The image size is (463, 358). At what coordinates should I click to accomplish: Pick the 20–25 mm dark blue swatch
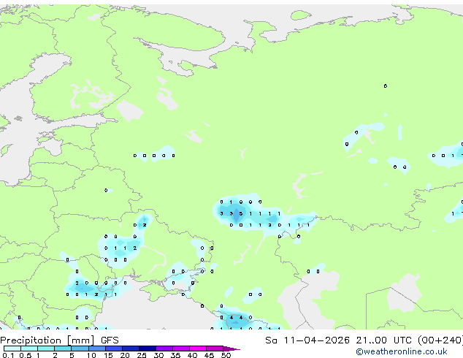click(x=131, y=349)
